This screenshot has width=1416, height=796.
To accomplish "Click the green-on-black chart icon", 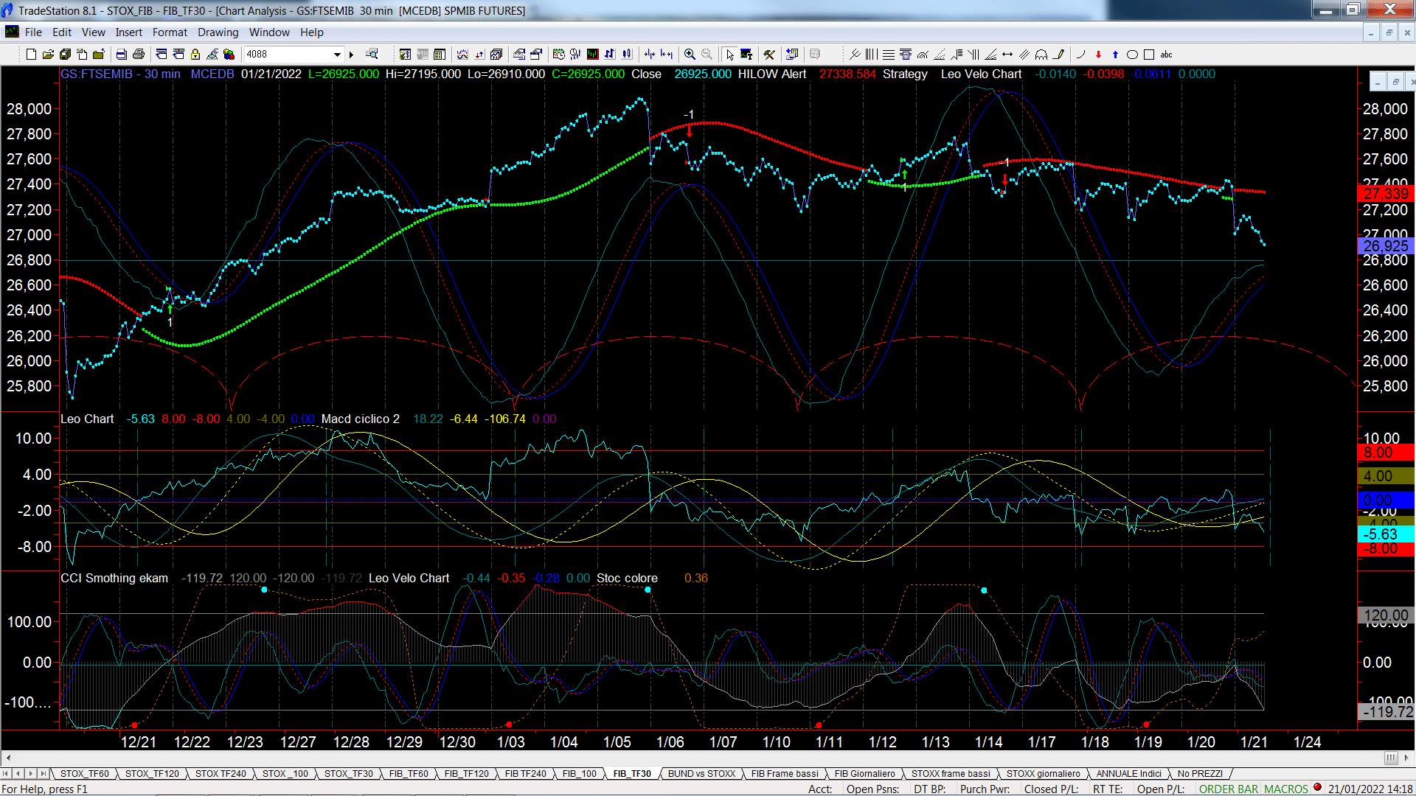I will coord(592,55).
